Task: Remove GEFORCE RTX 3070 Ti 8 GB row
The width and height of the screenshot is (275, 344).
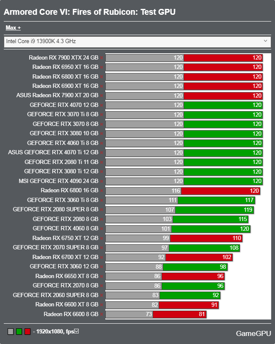Action: click(102, 115)
